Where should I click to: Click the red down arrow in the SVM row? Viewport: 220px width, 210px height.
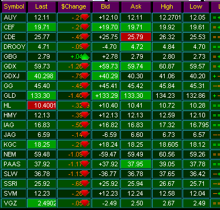point(85,193)
